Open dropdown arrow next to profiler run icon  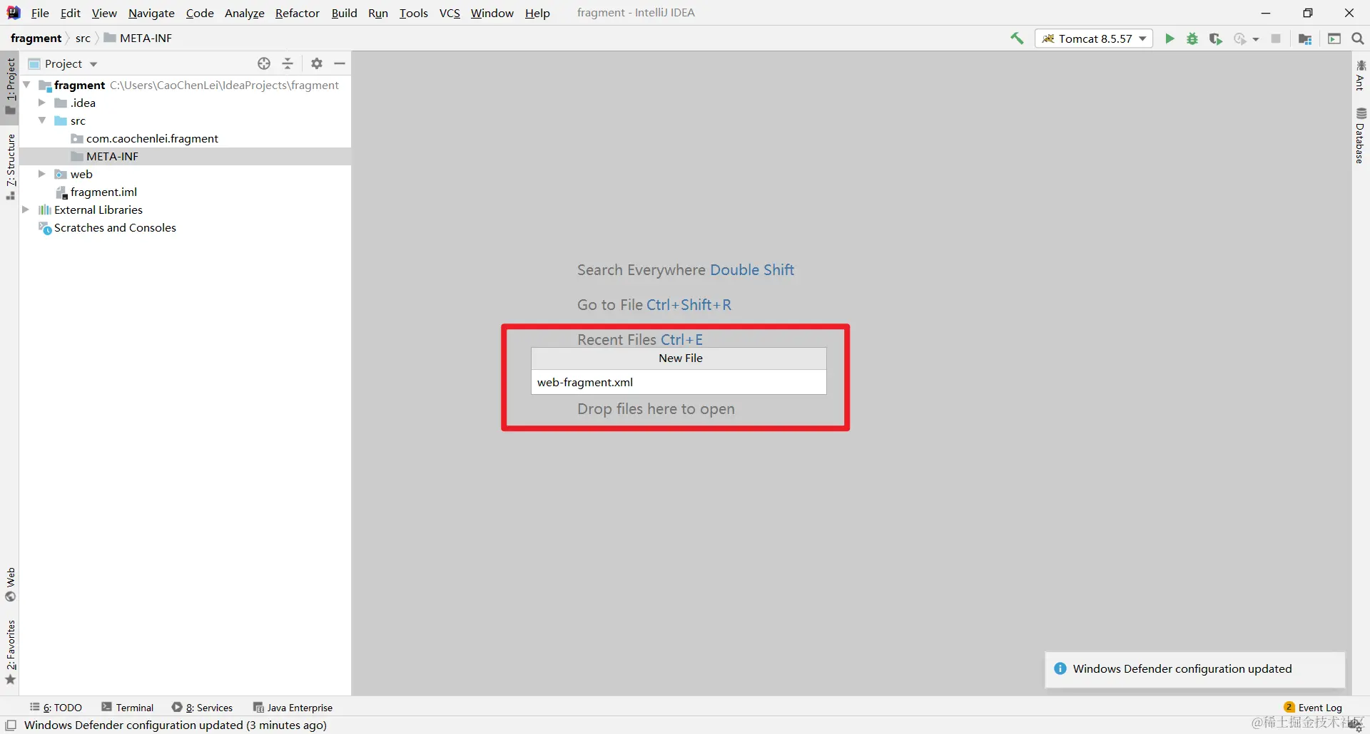coord(1256,39)
